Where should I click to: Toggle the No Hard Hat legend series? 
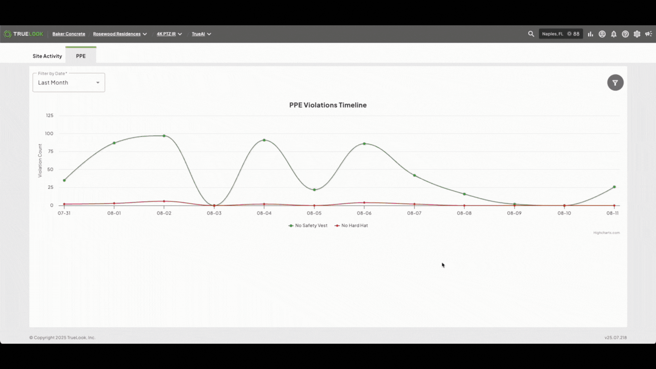[x=351, y=225]
